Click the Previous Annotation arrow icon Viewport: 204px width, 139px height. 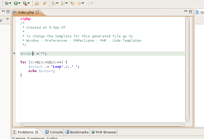point(63,3)
